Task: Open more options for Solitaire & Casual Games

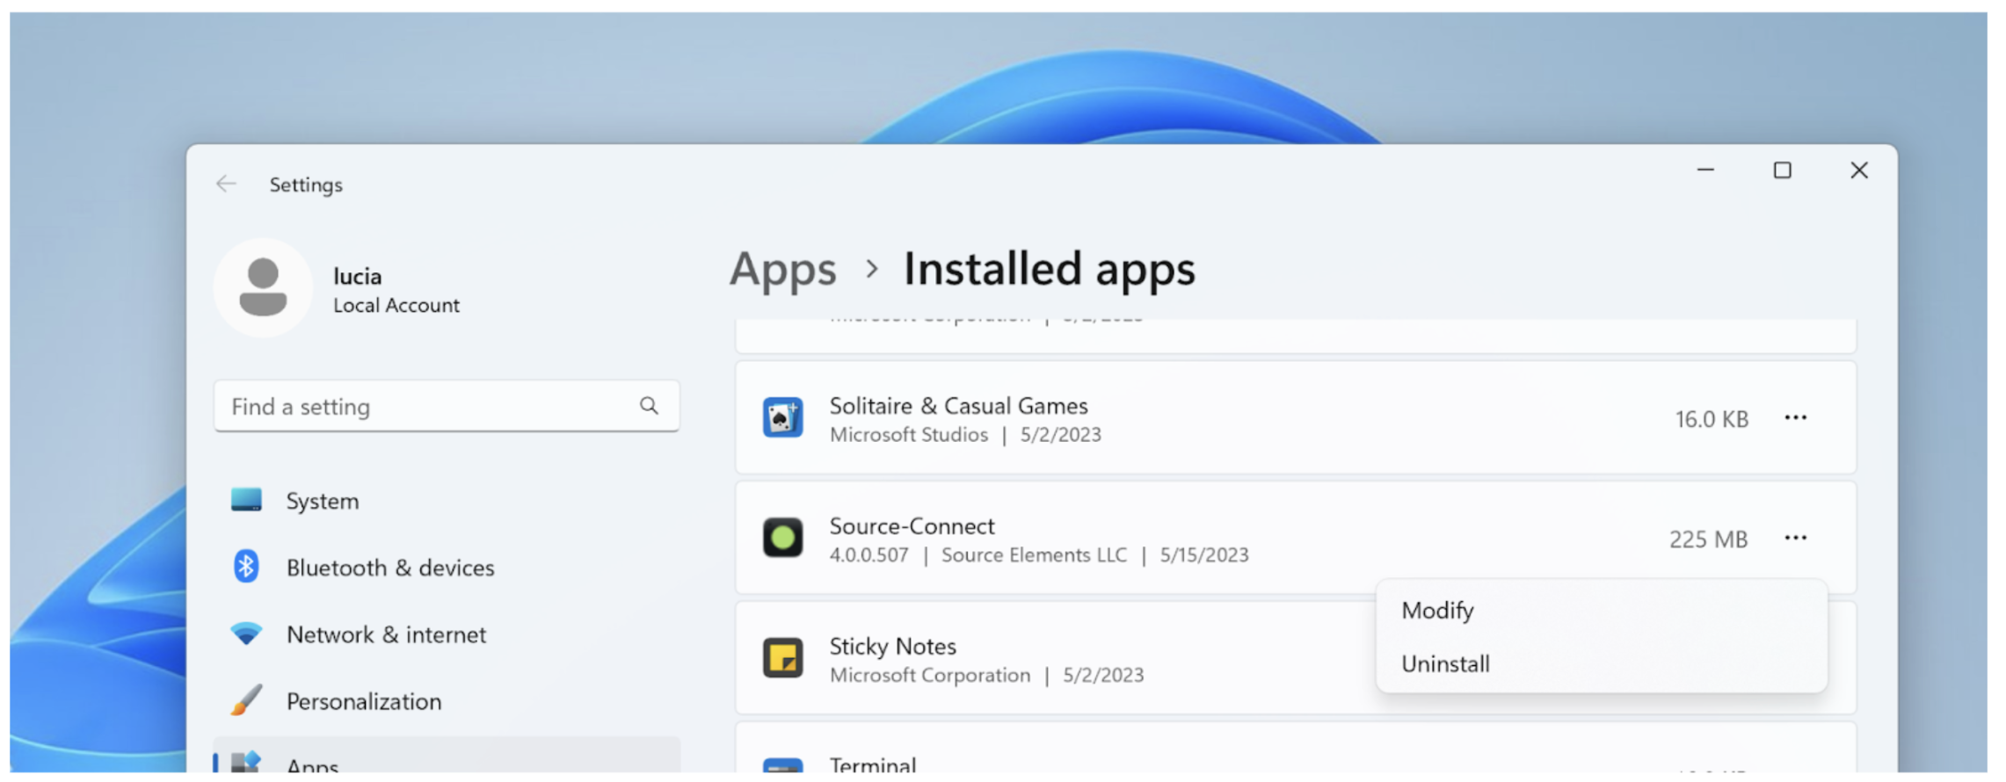Action: pos(1795,418)
